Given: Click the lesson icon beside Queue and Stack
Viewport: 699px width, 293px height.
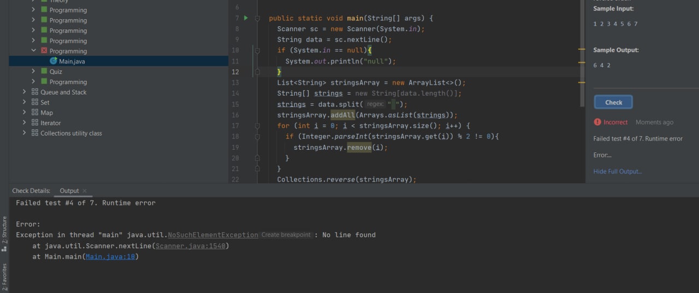Looking at the screenshot, I should 35,92.
